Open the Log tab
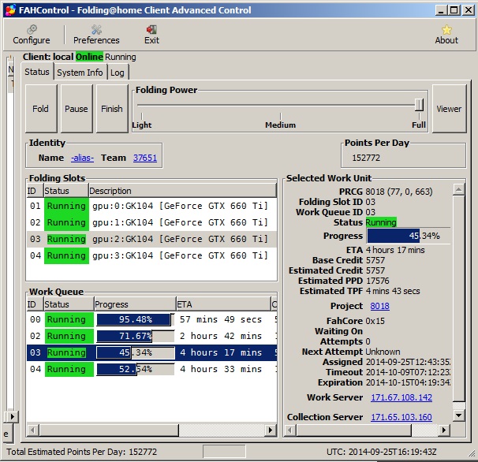Viewport: 478px width, 462px height. click(x=117, y=73)
